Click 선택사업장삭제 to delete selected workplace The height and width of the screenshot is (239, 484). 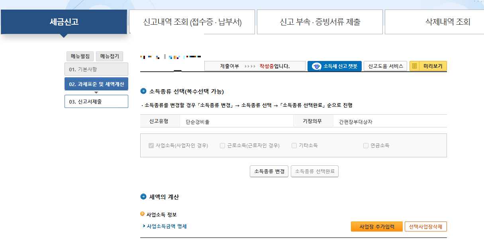pyautogui.click(x=426, y=226)
